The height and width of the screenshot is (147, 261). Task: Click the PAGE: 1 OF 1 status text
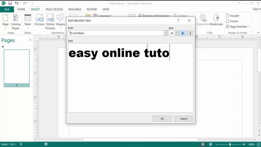pyautogui.click(x=9, y=144)
